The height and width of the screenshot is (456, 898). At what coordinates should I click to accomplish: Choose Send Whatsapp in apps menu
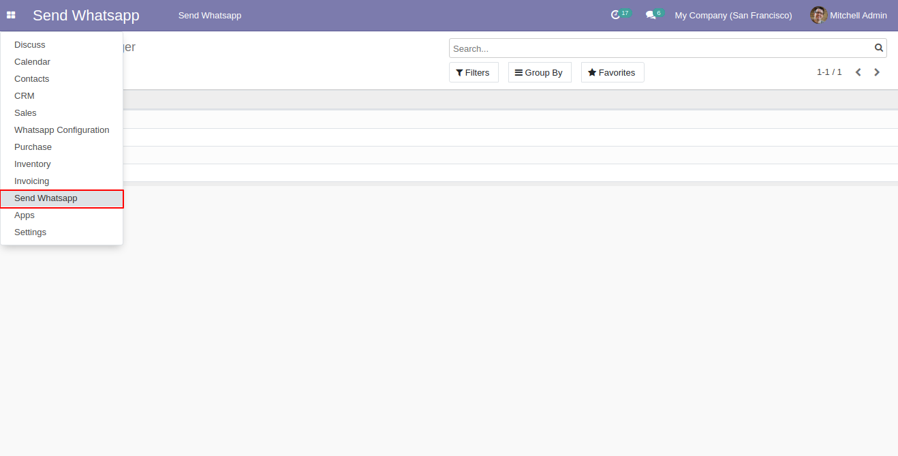coord(61,198)
